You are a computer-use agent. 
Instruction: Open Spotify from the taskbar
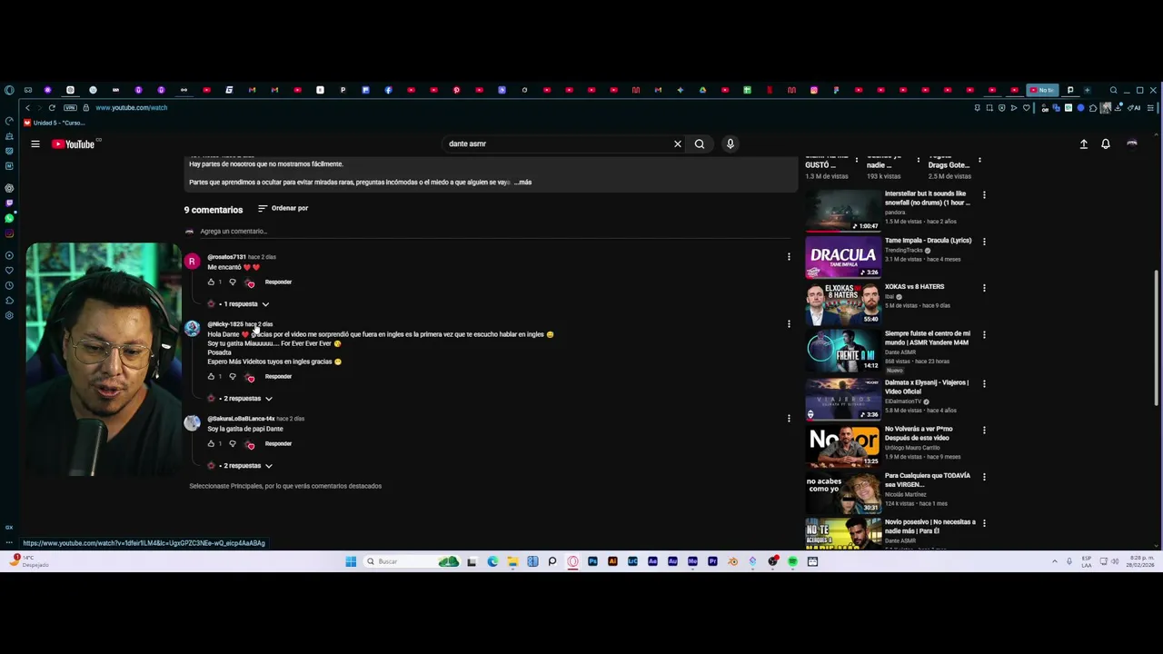click(792, 561)
